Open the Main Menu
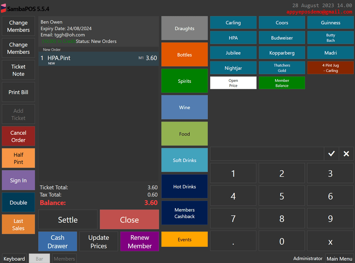 tap(339, 258)
